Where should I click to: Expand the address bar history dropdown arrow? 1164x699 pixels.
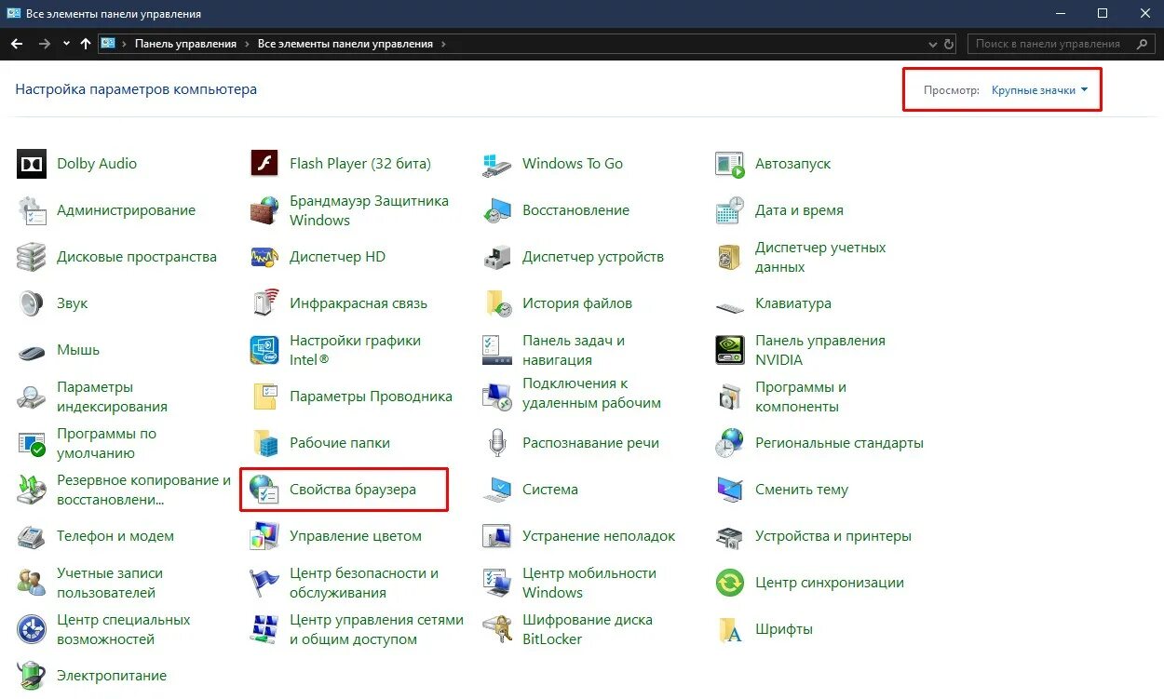[933, 44]
